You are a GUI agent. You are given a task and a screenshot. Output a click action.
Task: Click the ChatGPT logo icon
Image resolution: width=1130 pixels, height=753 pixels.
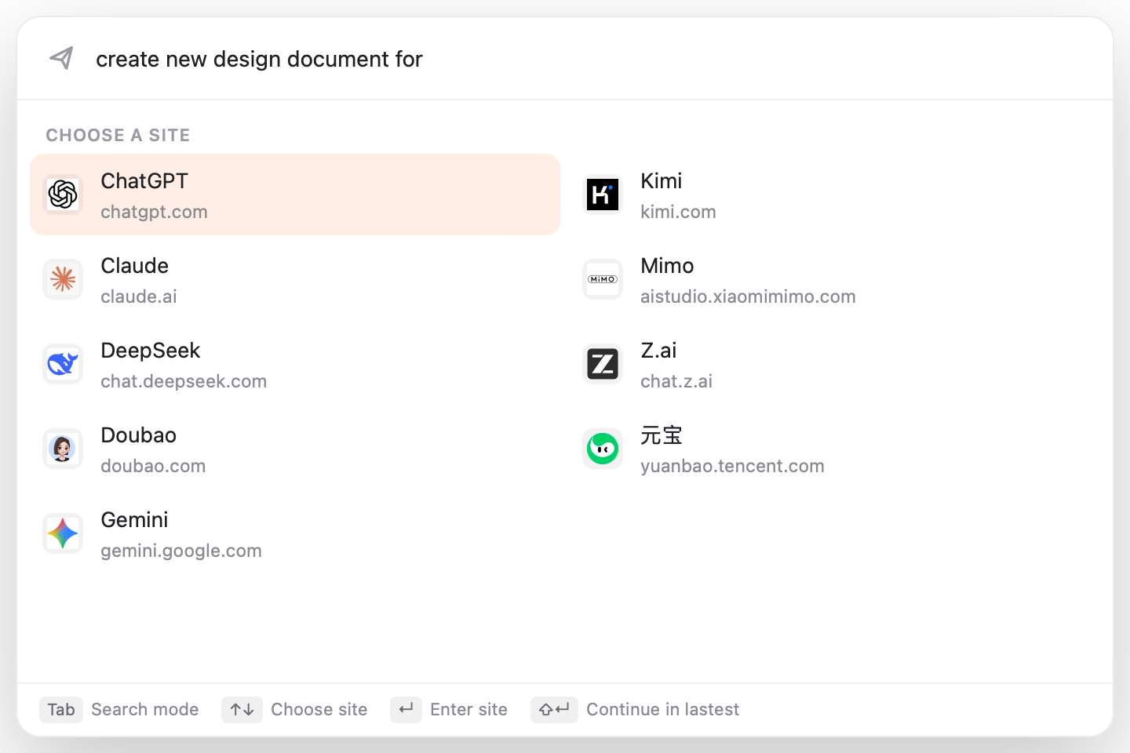63,195
